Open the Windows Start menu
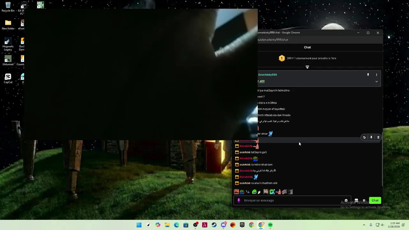The image size is (409, 230). 139,225
